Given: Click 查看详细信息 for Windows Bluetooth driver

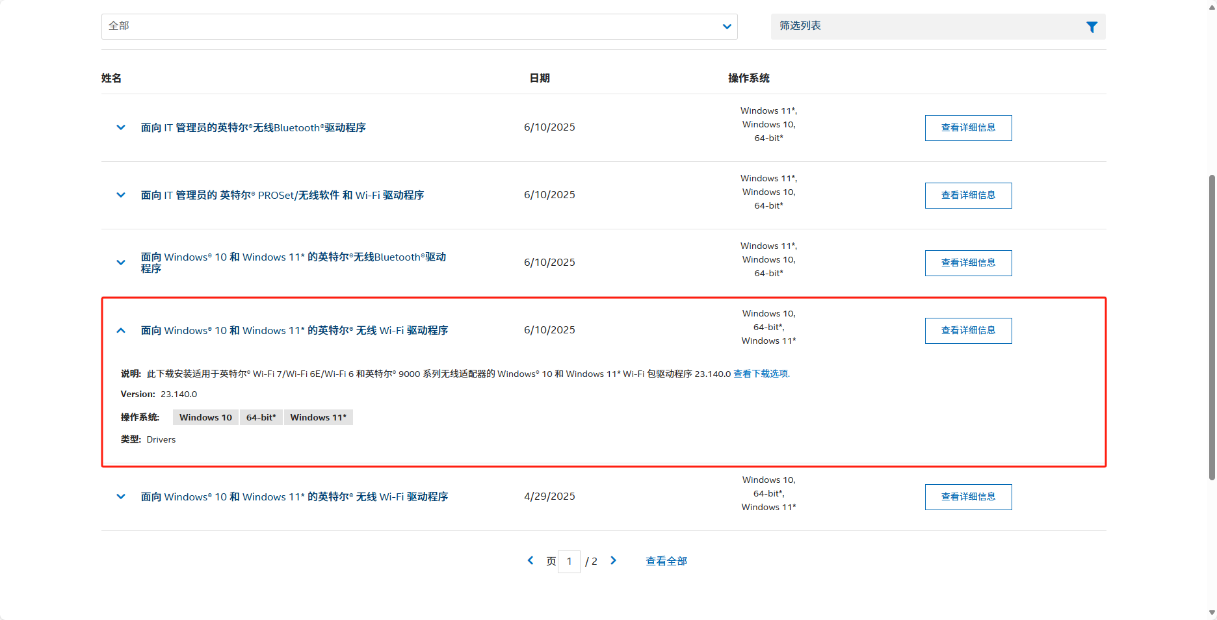Looking at the screenshot, I should click(968, 263).
